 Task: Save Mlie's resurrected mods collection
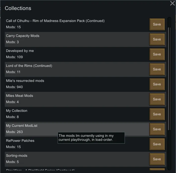coord(157,84)
